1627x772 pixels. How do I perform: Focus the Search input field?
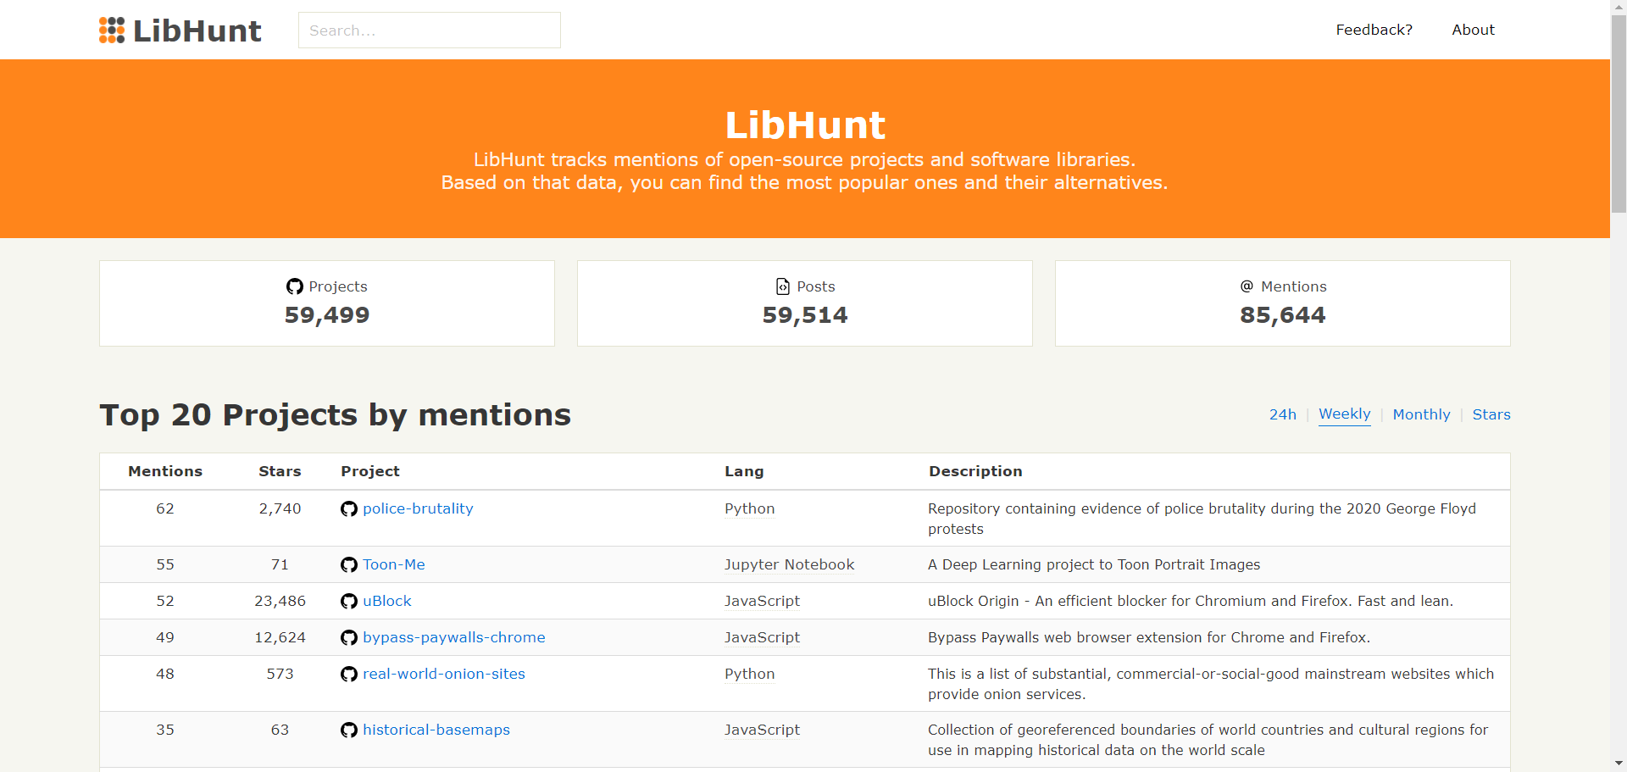430,31
